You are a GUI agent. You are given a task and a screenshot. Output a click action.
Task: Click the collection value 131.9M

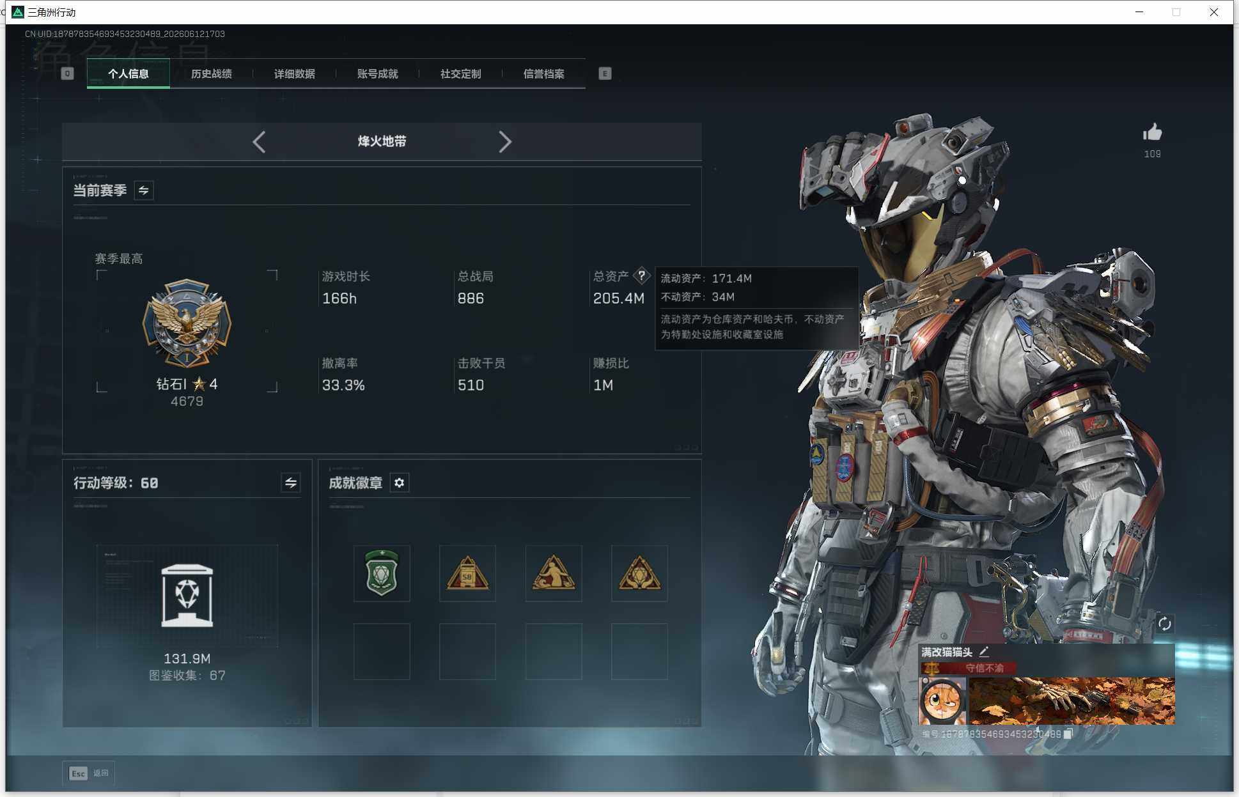coord(187,659)
